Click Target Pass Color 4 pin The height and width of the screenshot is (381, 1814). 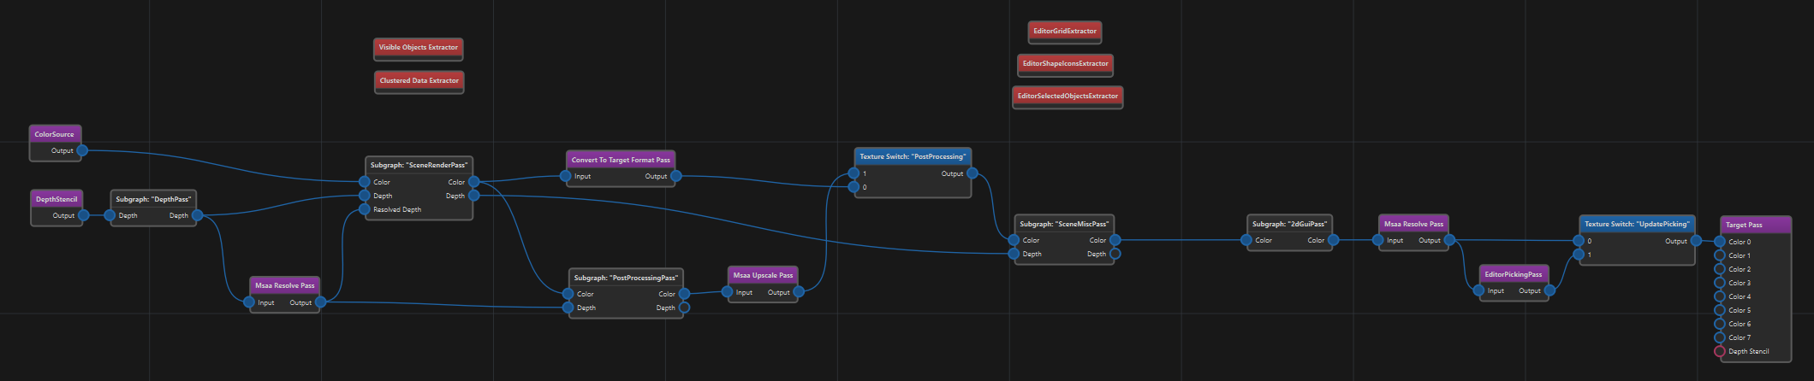click(x=1720, y=296)
